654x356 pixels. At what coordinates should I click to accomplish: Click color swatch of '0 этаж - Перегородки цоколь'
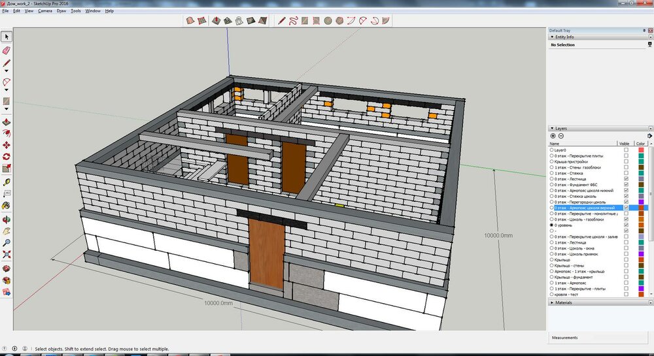pyautogui.click(x=641, y=202)
